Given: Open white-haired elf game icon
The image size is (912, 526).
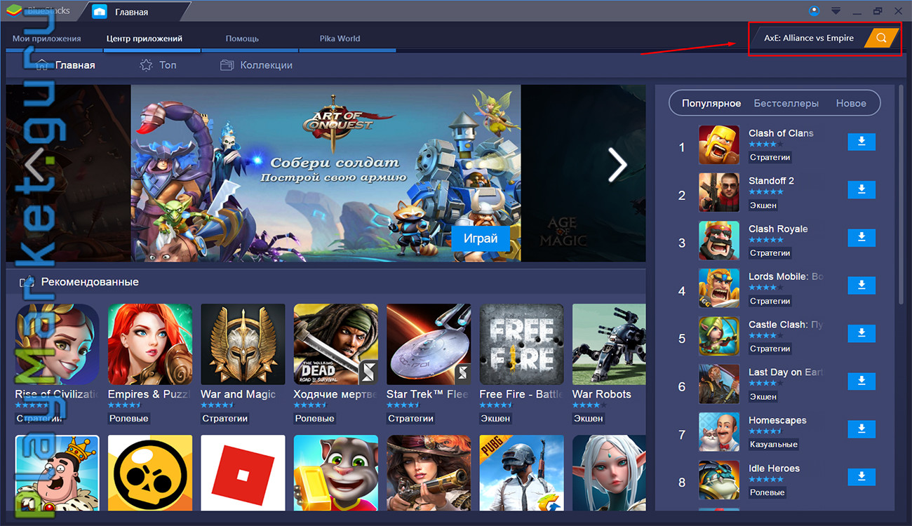Looking at the screenshot, I should pos(609,473).
